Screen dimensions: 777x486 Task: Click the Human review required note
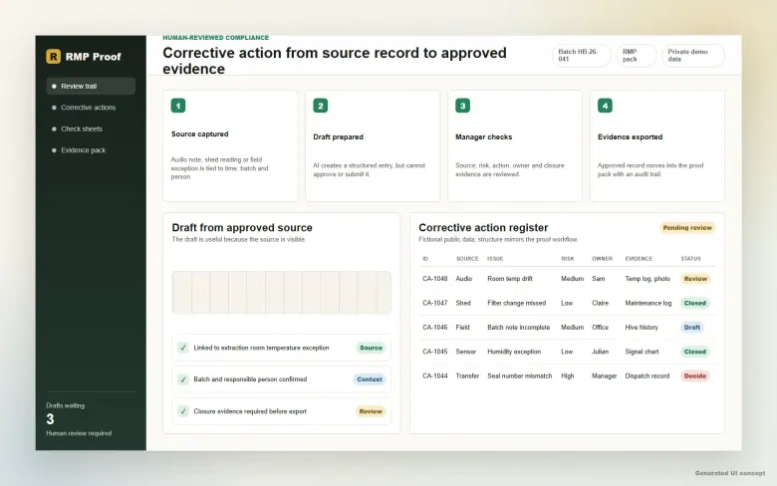coord(79,433)
